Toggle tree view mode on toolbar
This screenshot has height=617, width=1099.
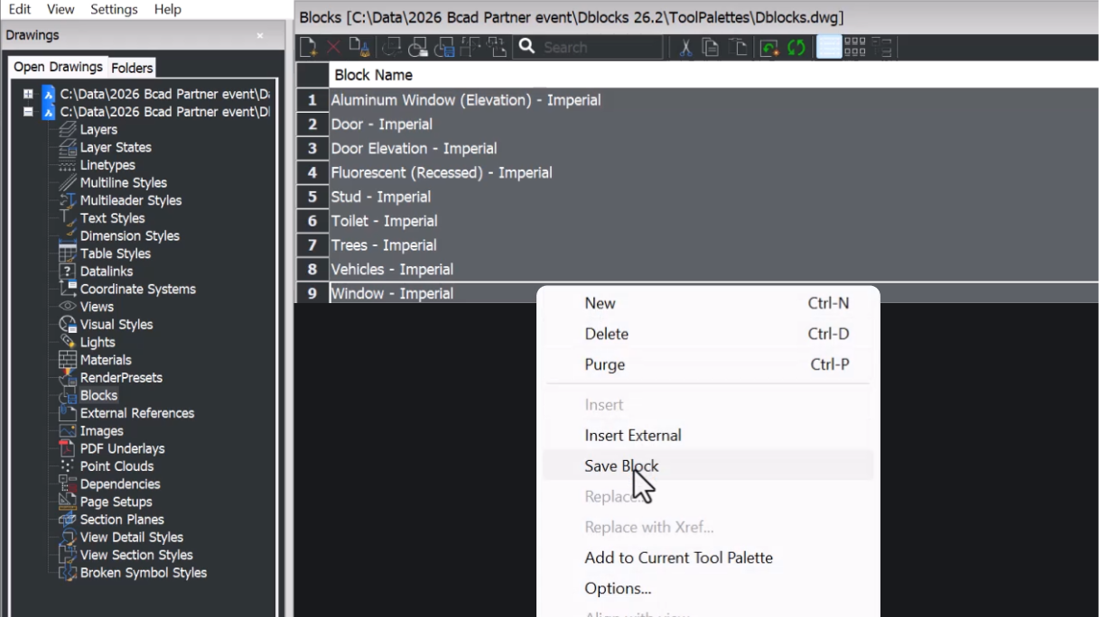point(883,47)
